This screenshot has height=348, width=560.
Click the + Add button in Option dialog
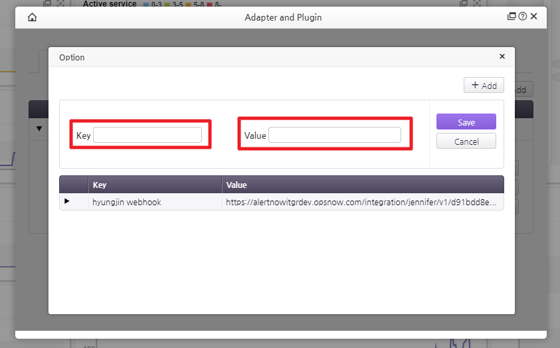484,85
